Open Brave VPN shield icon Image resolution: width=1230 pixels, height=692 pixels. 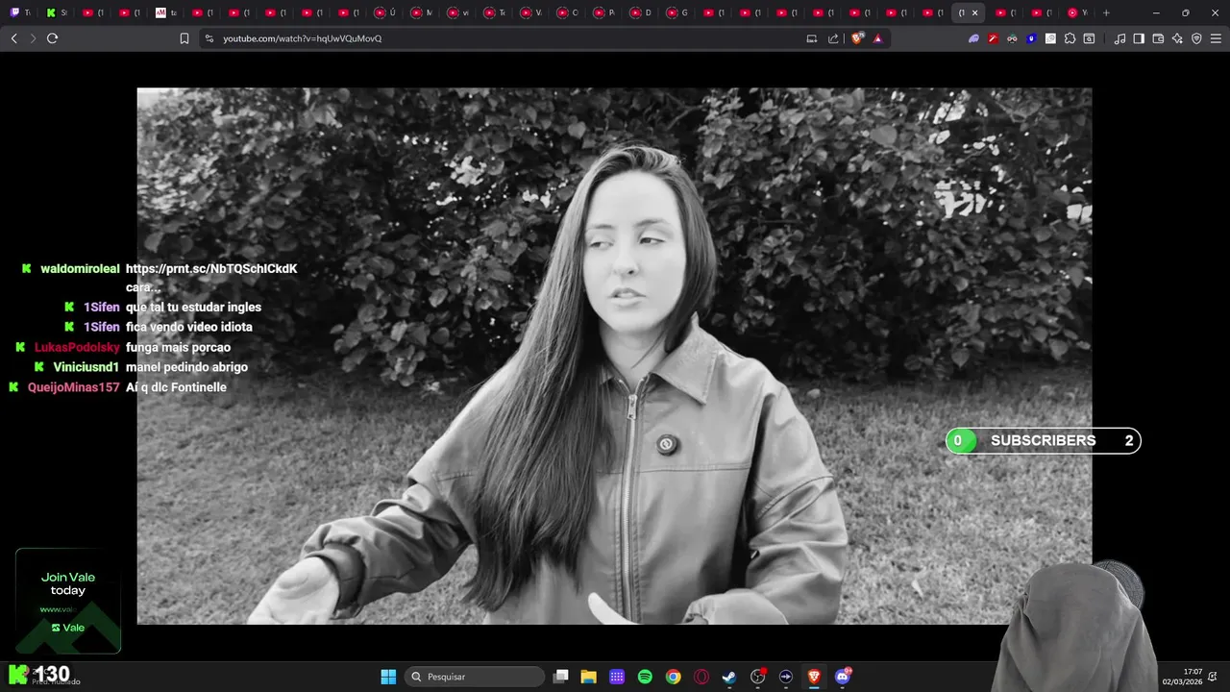click(1196, 38)
